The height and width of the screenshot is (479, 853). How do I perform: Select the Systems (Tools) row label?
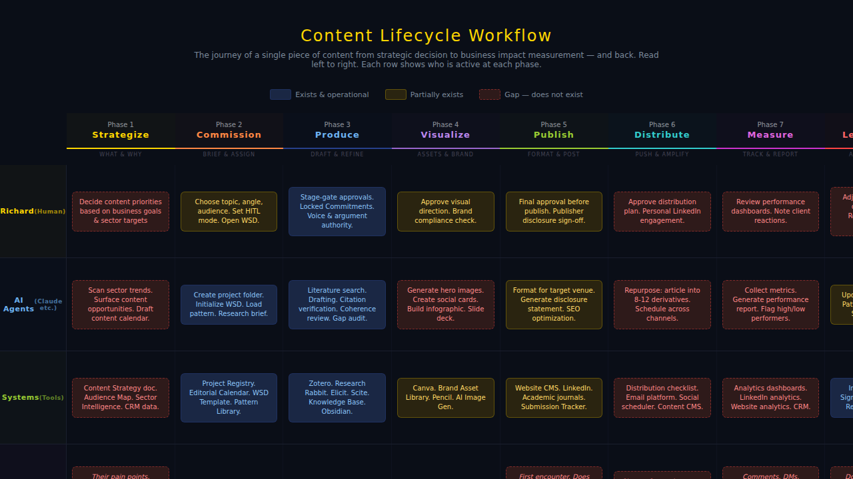point(33,397)
